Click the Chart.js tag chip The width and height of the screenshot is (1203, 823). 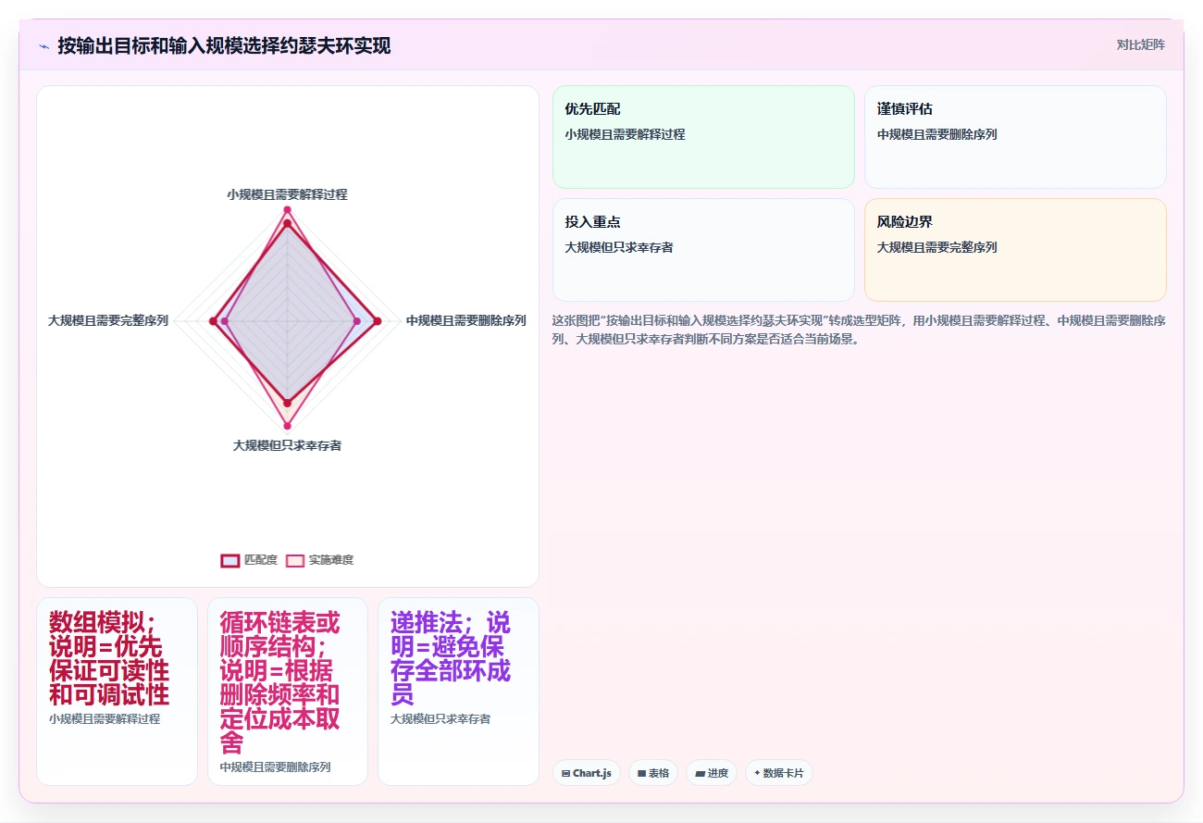(587, 773)
